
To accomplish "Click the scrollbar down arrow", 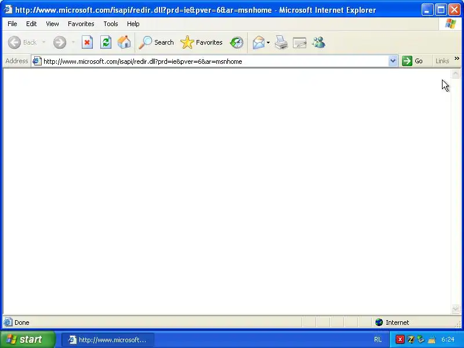I will click(x=456, y=309).
